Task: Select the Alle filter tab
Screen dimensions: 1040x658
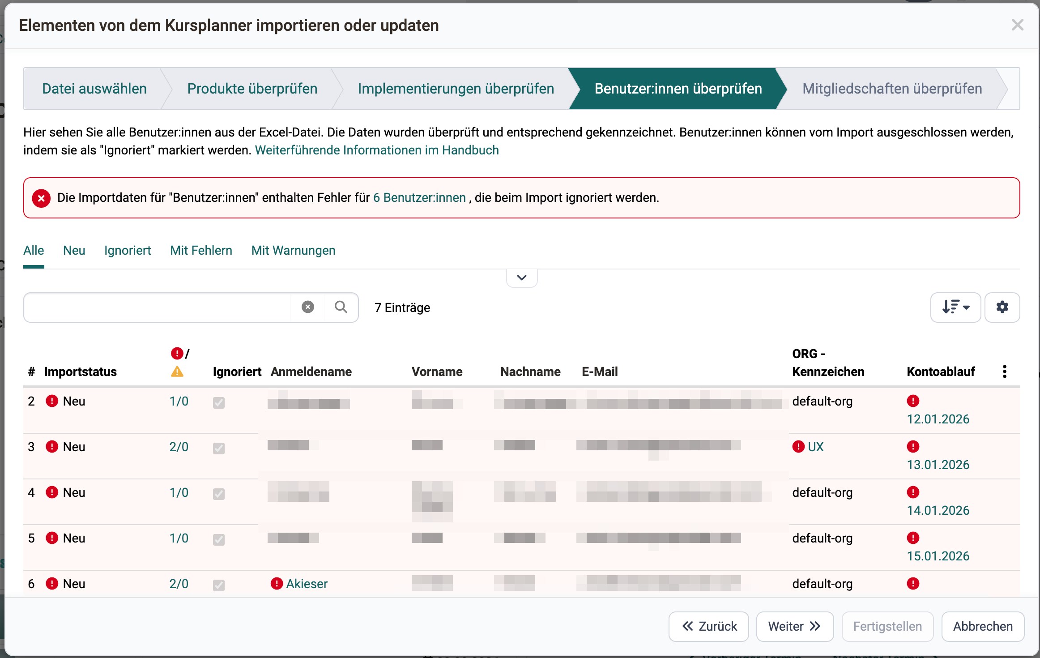Action: (x=34, y=251)
